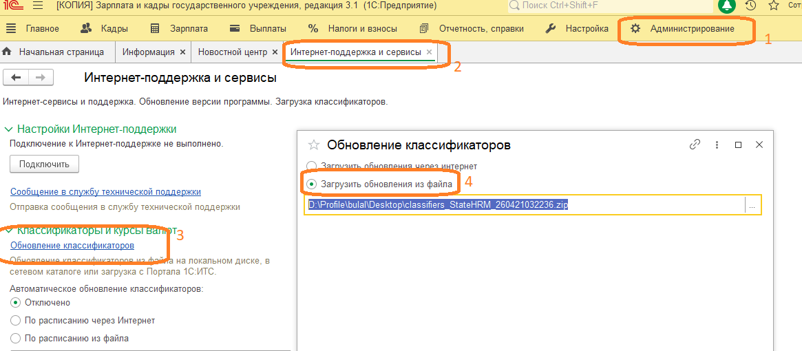Open favorites star in title bar

coord(774,6)
